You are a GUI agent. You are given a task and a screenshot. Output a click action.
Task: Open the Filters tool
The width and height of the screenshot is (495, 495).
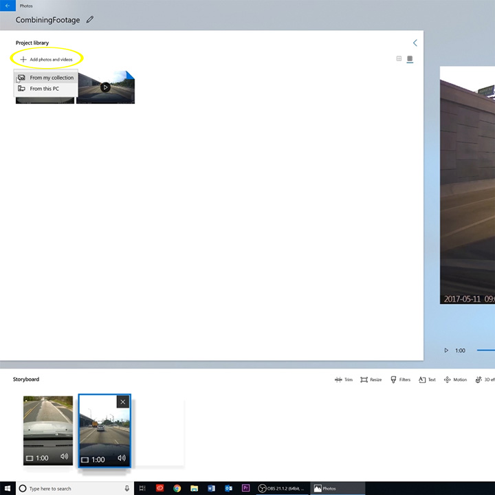coord(400,379)
